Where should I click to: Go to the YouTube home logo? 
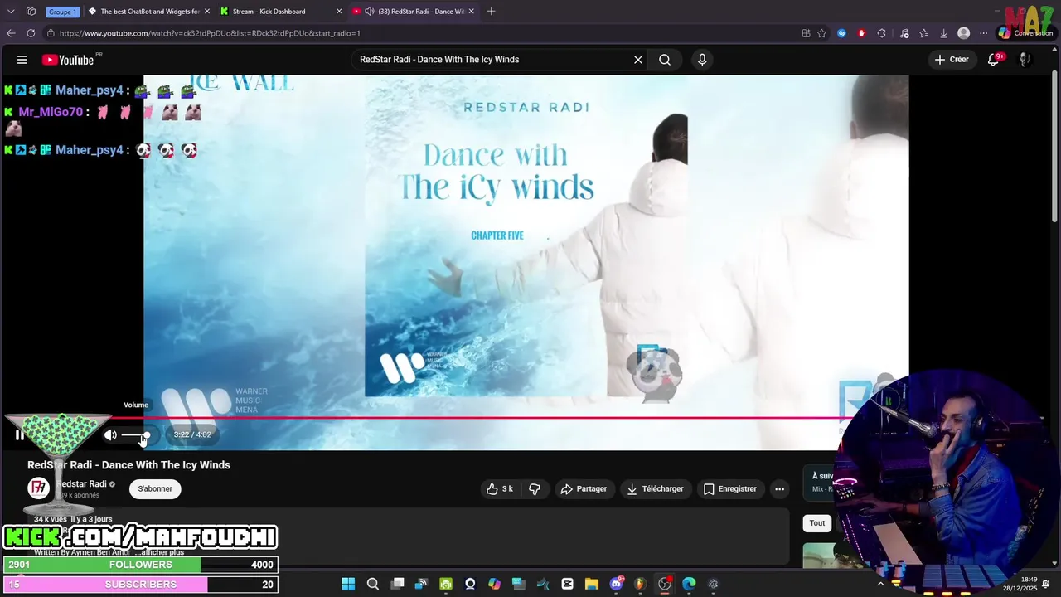pos(68,60)
